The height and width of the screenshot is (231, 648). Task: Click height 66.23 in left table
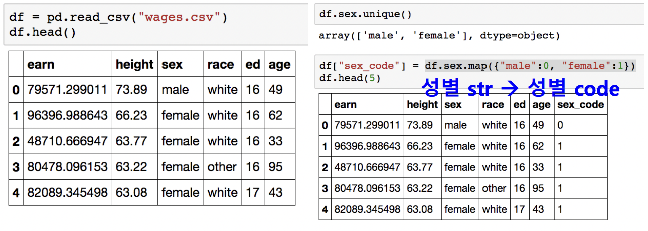(131, 115)
